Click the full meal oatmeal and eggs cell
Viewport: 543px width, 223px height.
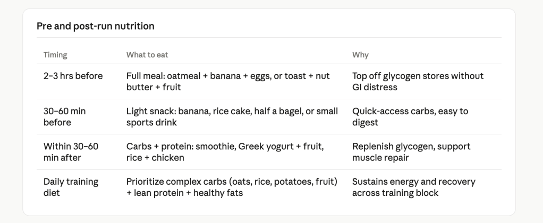[228, 81]
